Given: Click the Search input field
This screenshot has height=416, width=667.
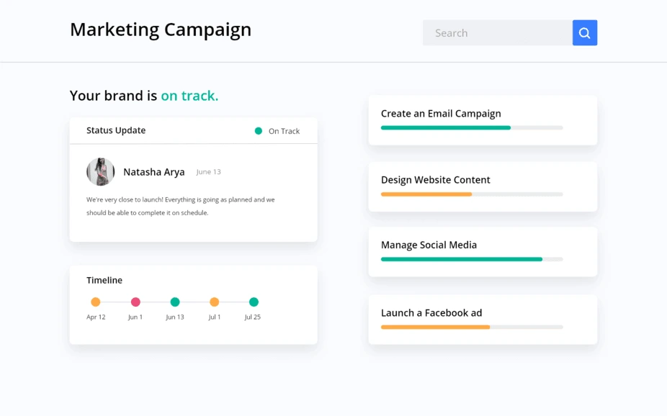Looking at the screenshot, I should point(497,33).
